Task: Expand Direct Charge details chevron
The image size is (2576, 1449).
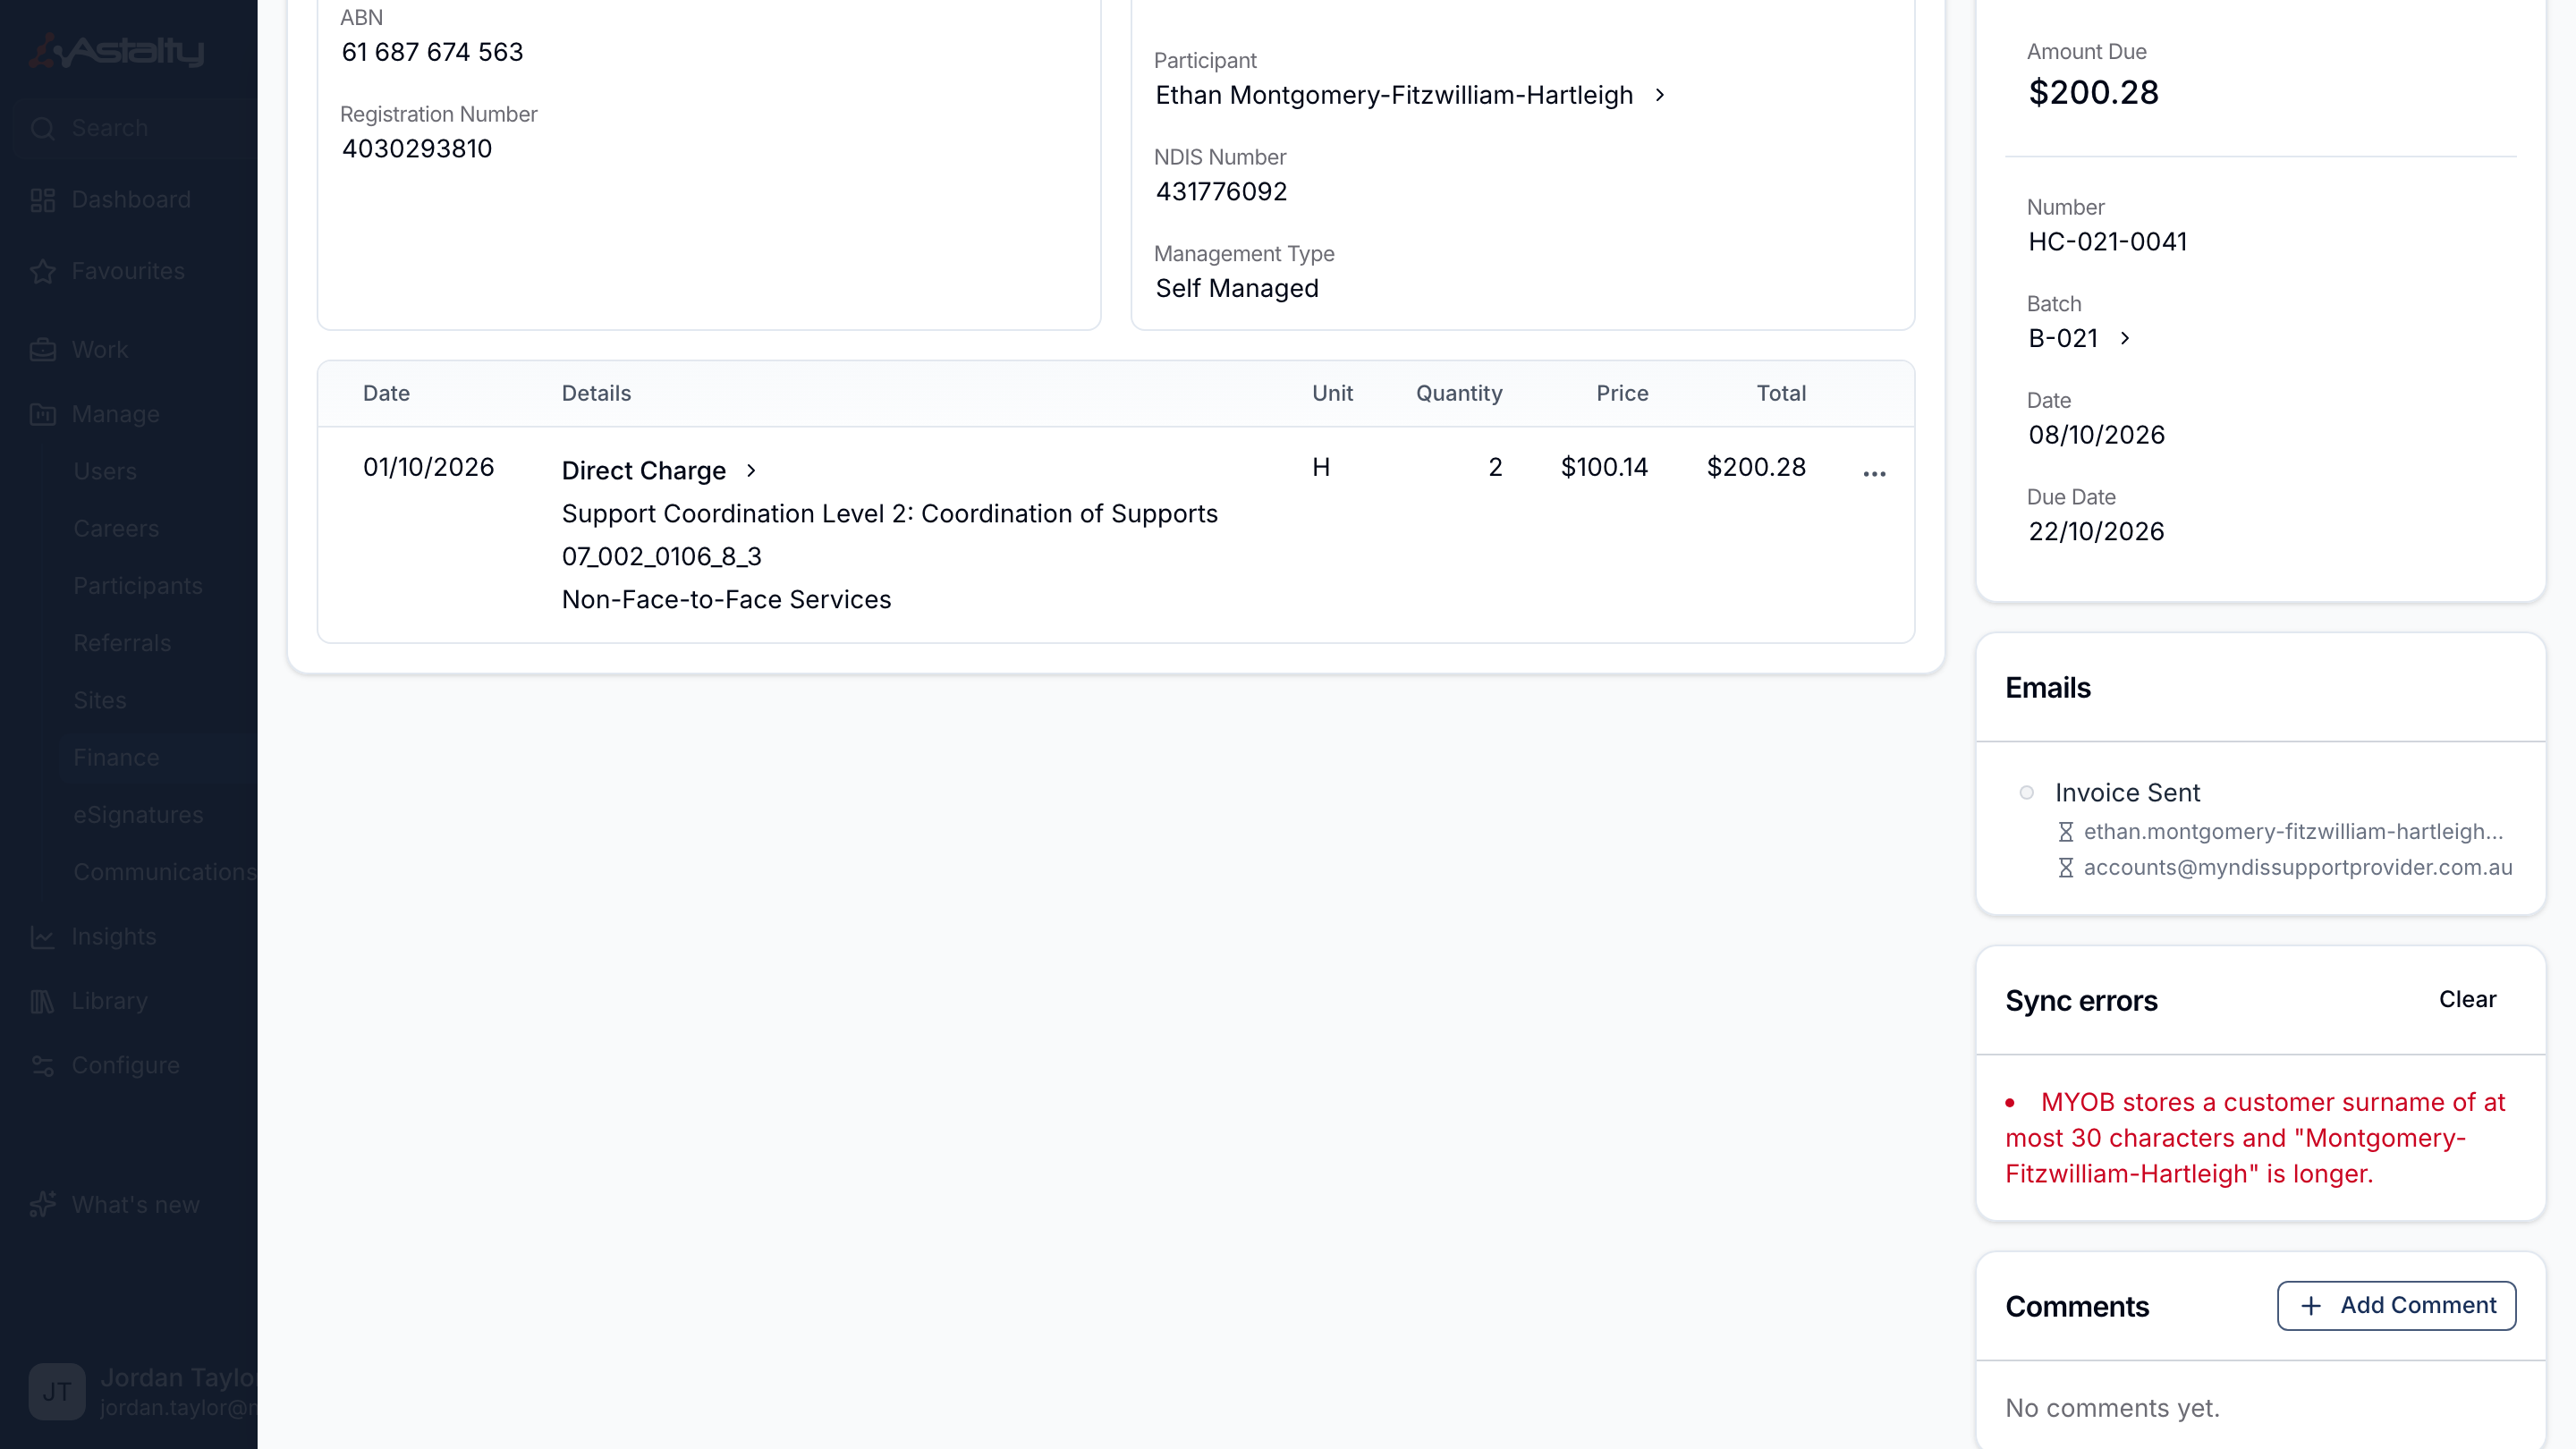Action: [x=751, y=471]
